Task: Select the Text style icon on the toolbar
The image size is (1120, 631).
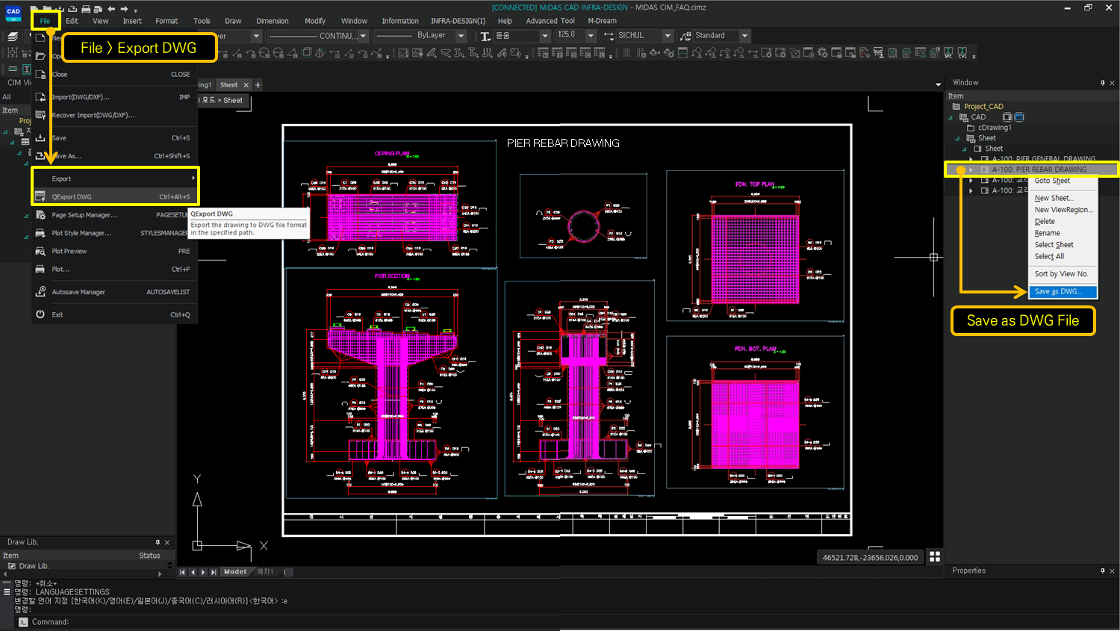Action: (485, 35)
